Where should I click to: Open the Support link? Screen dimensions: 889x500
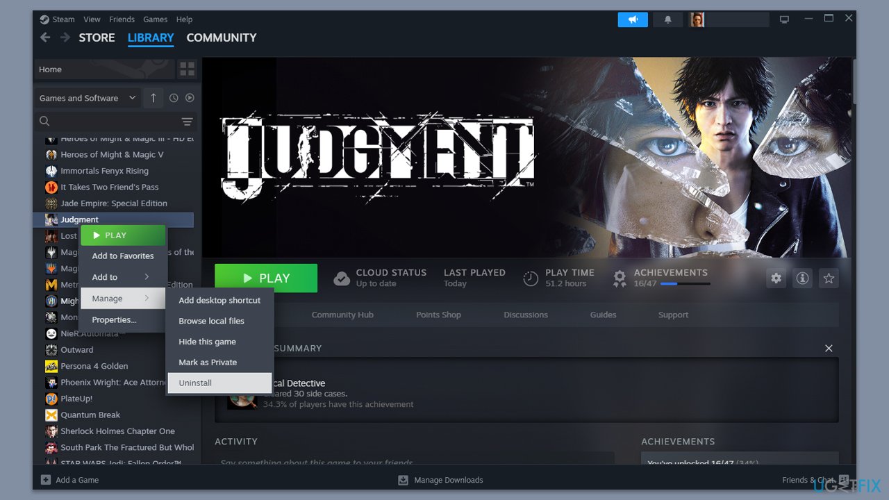pos(674,315)
